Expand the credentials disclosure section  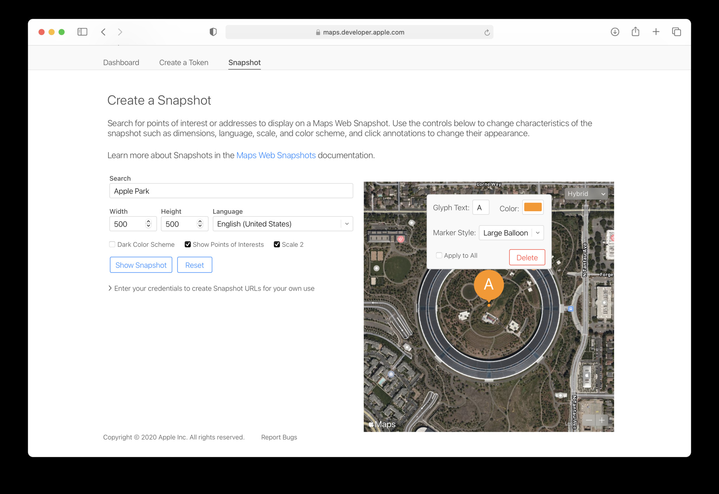coord(212,288)
